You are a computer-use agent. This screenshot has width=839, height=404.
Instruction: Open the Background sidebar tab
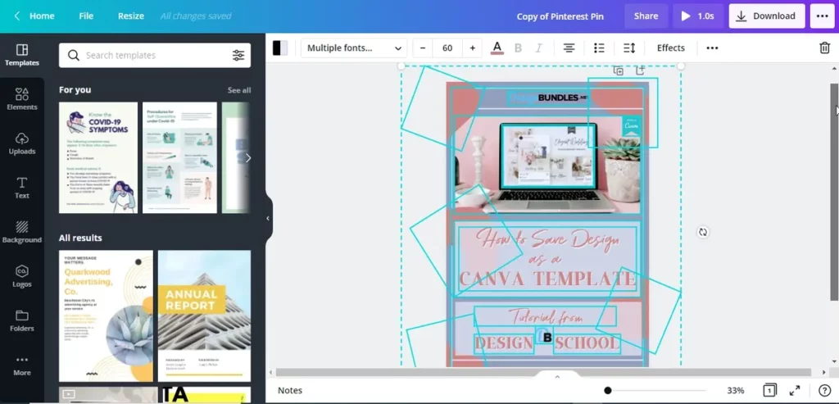tap(22, 232)
